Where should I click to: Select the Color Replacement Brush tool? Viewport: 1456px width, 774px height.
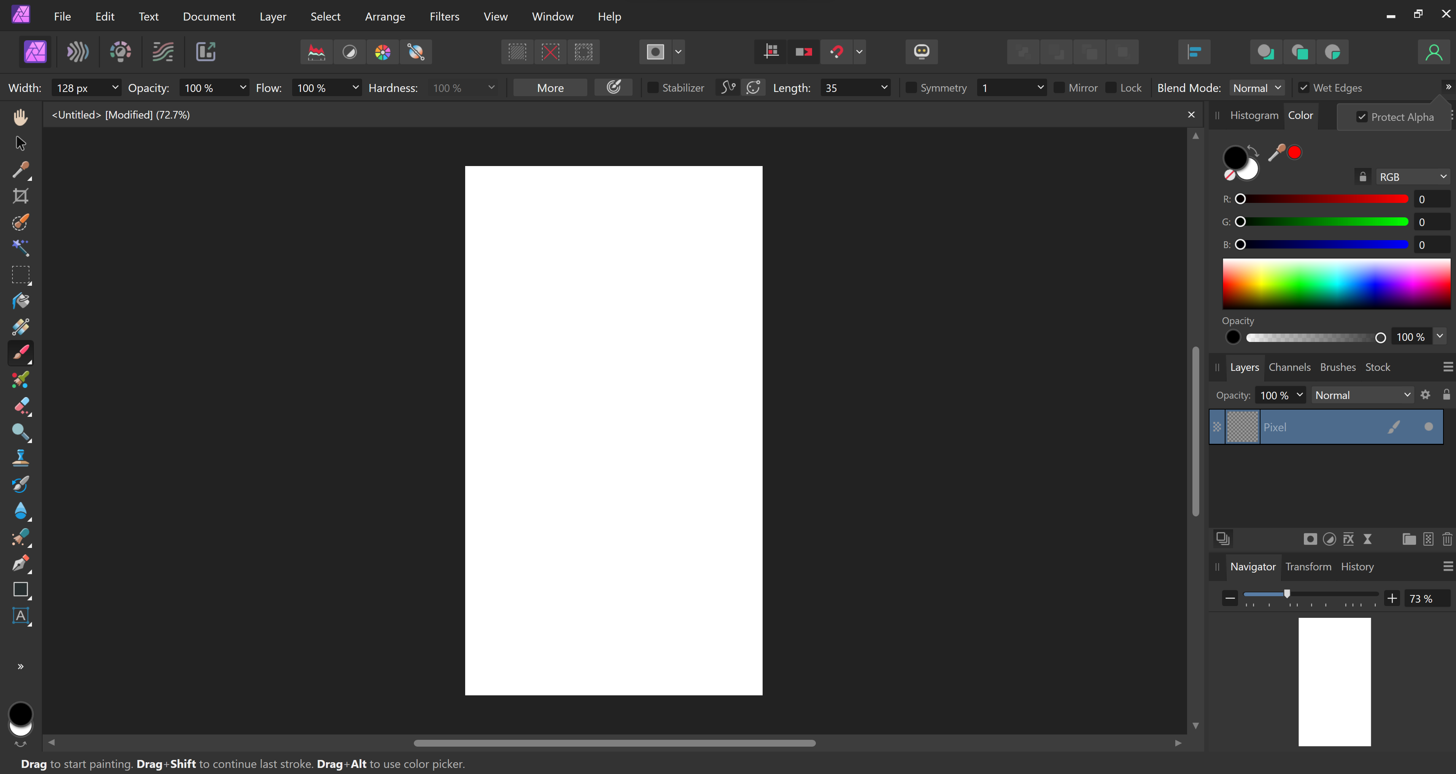point(21,379)
